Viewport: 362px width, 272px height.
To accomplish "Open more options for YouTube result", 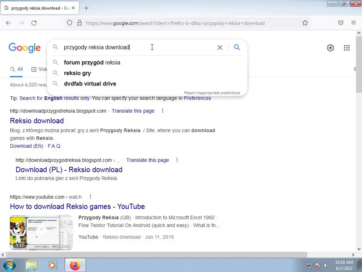I will 90,197.
